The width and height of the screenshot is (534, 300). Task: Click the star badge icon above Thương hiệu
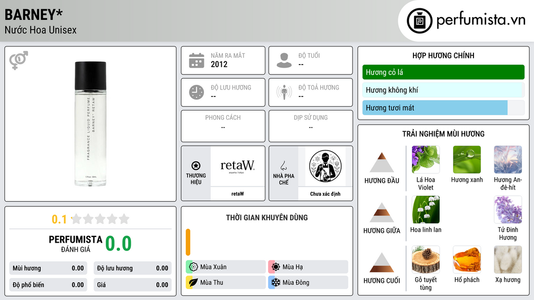[x=196, y=166]
